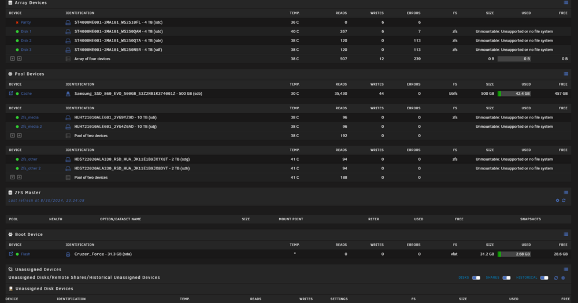The image size is (578, 303).
Task: Click the HEALTH column header in ZFS Master
Action: click(55, 219)
